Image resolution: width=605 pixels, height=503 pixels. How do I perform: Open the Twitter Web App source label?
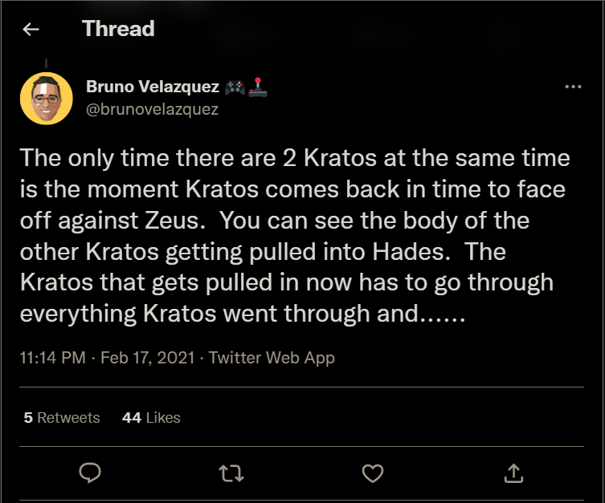coord(272,358)
